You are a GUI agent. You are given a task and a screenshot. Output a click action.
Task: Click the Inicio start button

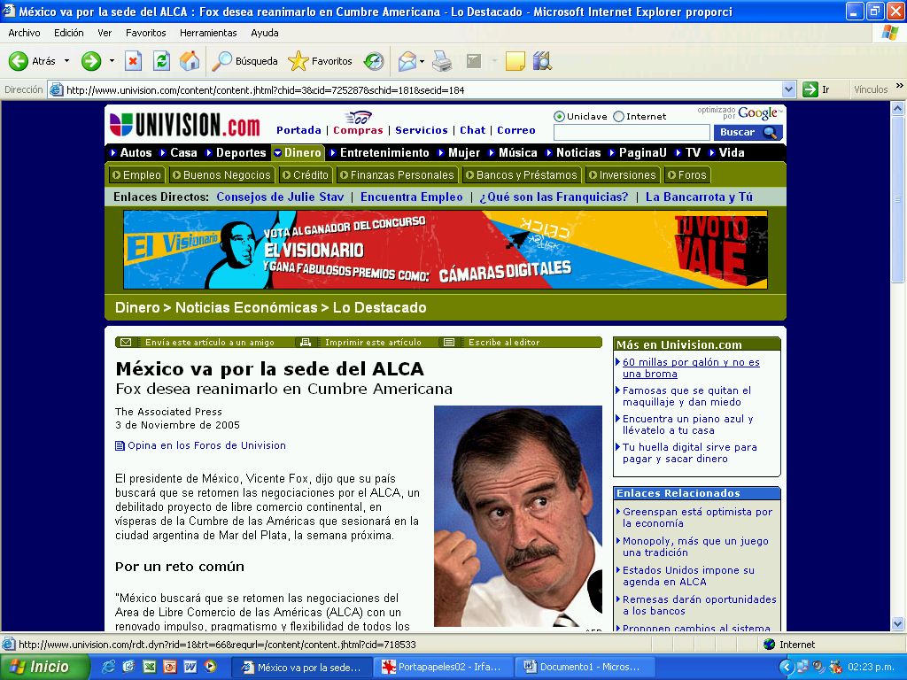tap(44, 667)
